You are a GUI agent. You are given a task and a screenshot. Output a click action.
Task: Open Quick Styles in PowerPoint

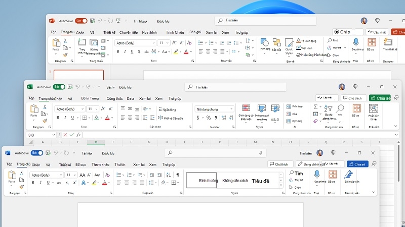[289, 43]
